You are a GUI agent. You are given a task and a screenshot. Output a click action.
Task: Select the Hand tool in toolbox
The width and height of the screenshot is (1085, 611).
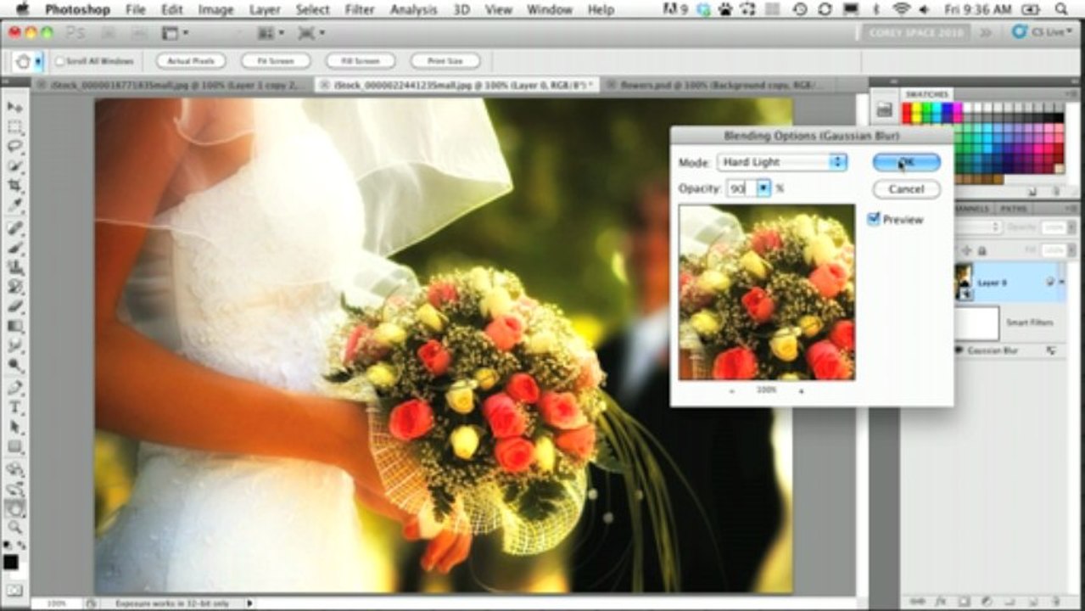click(14, 507)
